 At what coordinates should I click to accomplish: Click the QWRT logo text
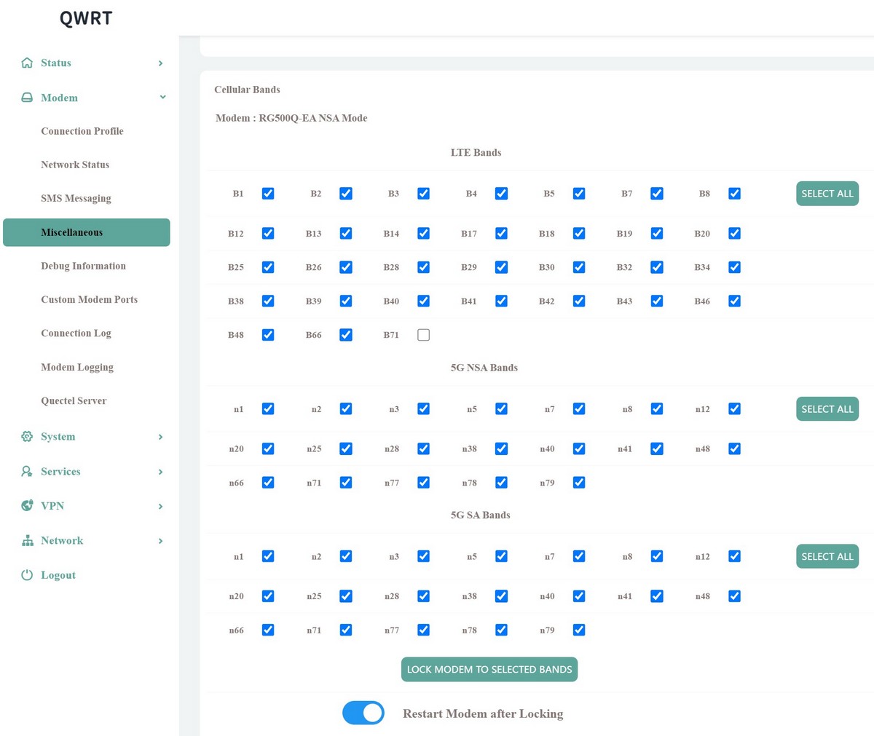[x=86, y=19]
